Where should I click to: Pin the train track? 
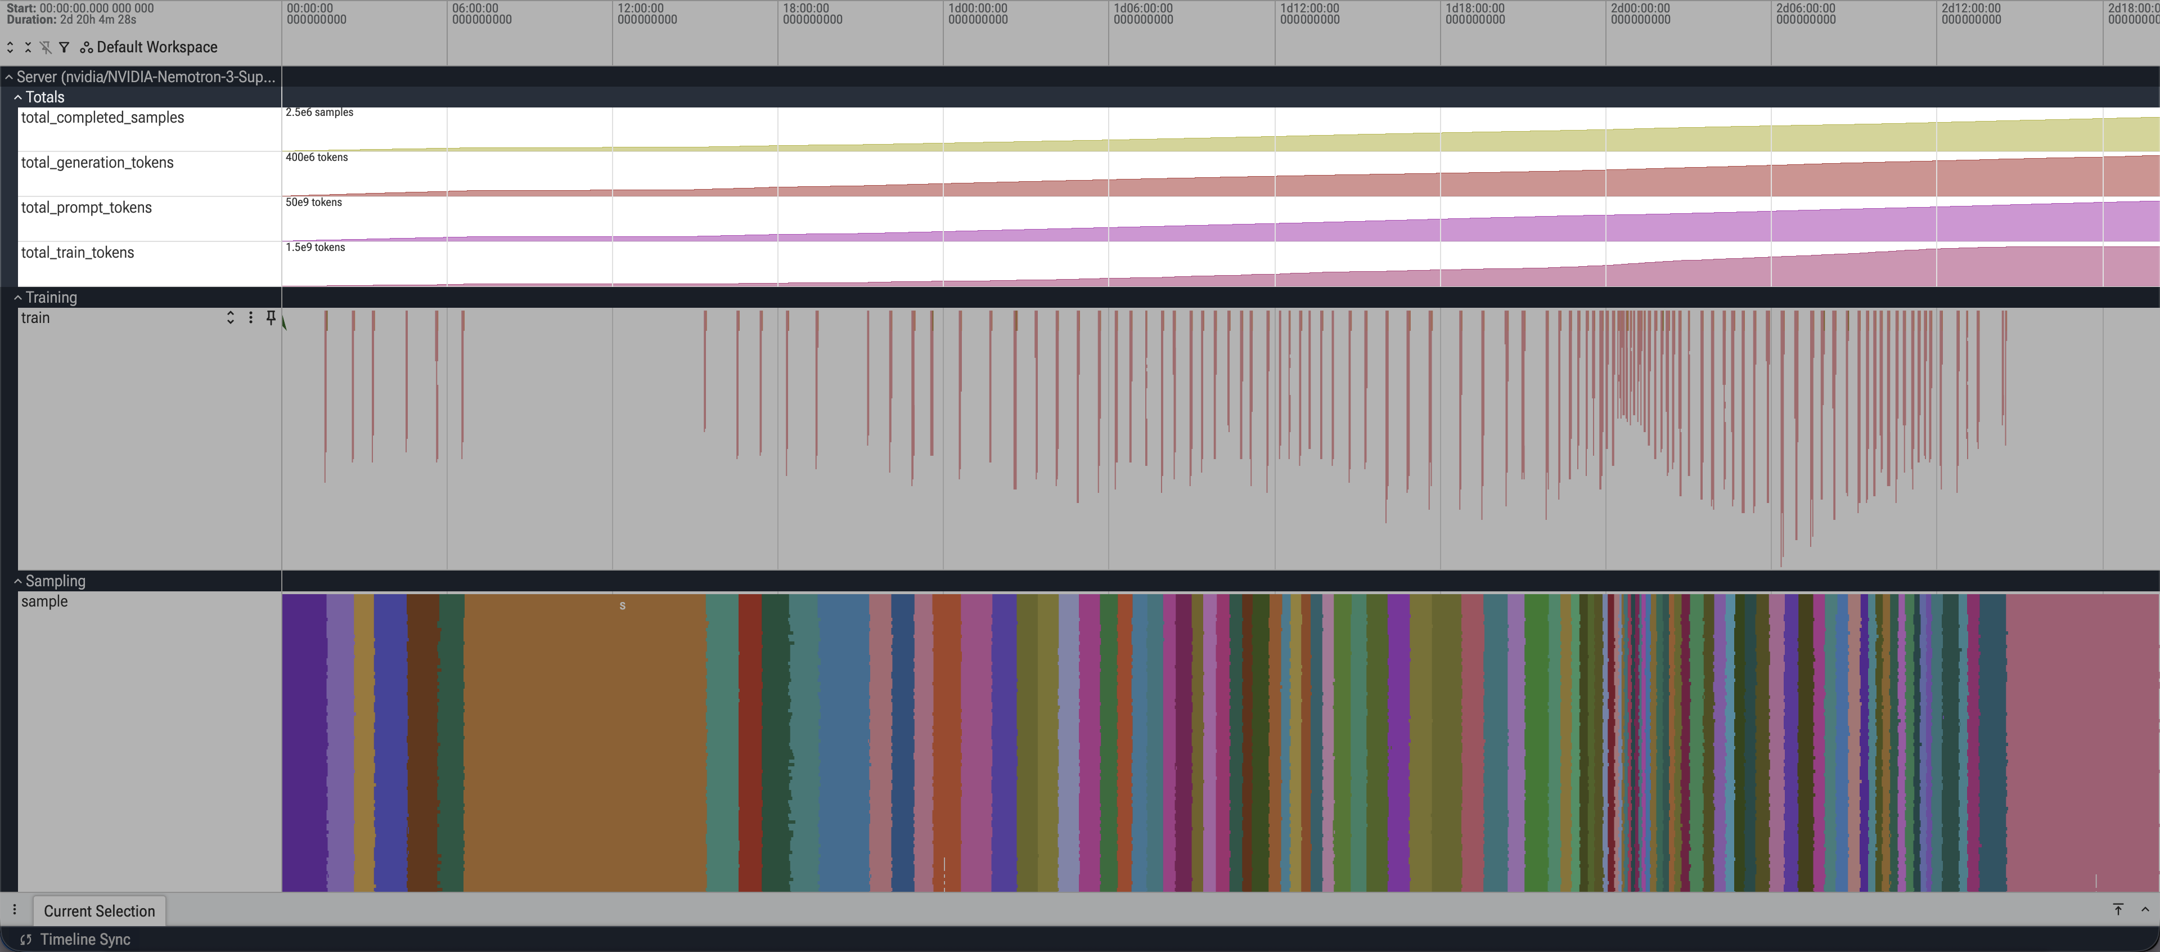click(271, 318)
